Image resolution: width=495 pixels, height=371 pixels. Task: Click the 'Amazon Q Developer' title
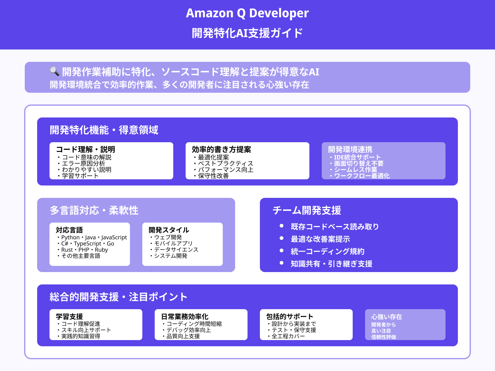click(x=247, y=13)
